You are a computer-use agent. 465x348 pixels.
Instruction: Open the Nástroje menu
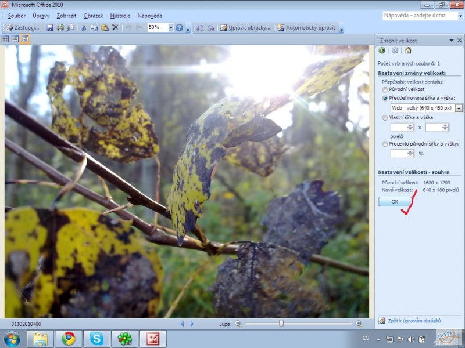(x=120, y=16)
